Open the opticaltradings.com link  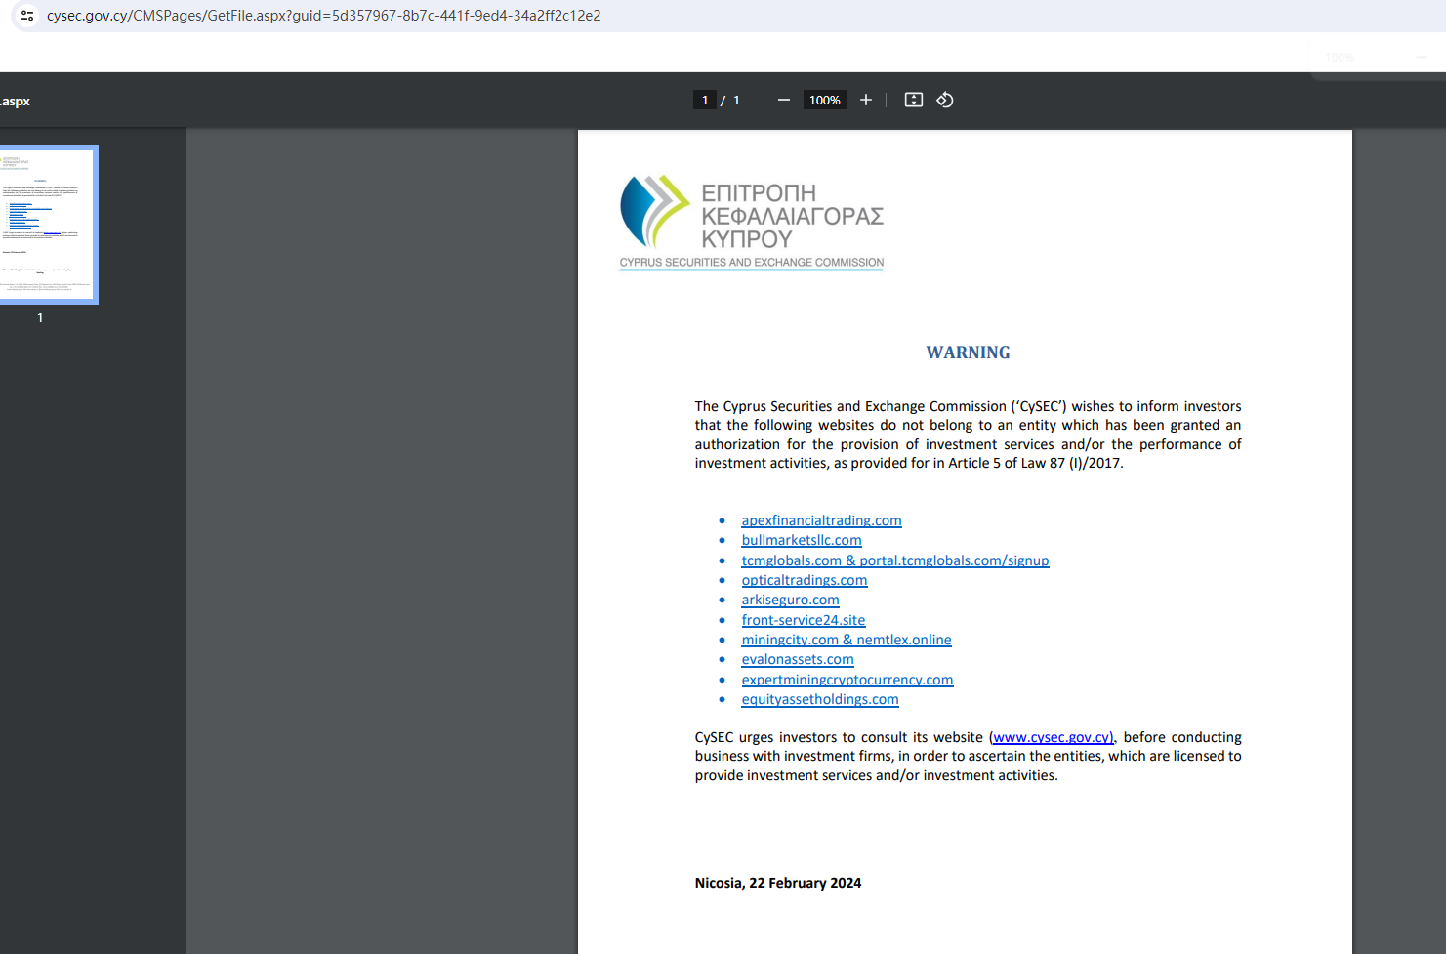[805, 580]
